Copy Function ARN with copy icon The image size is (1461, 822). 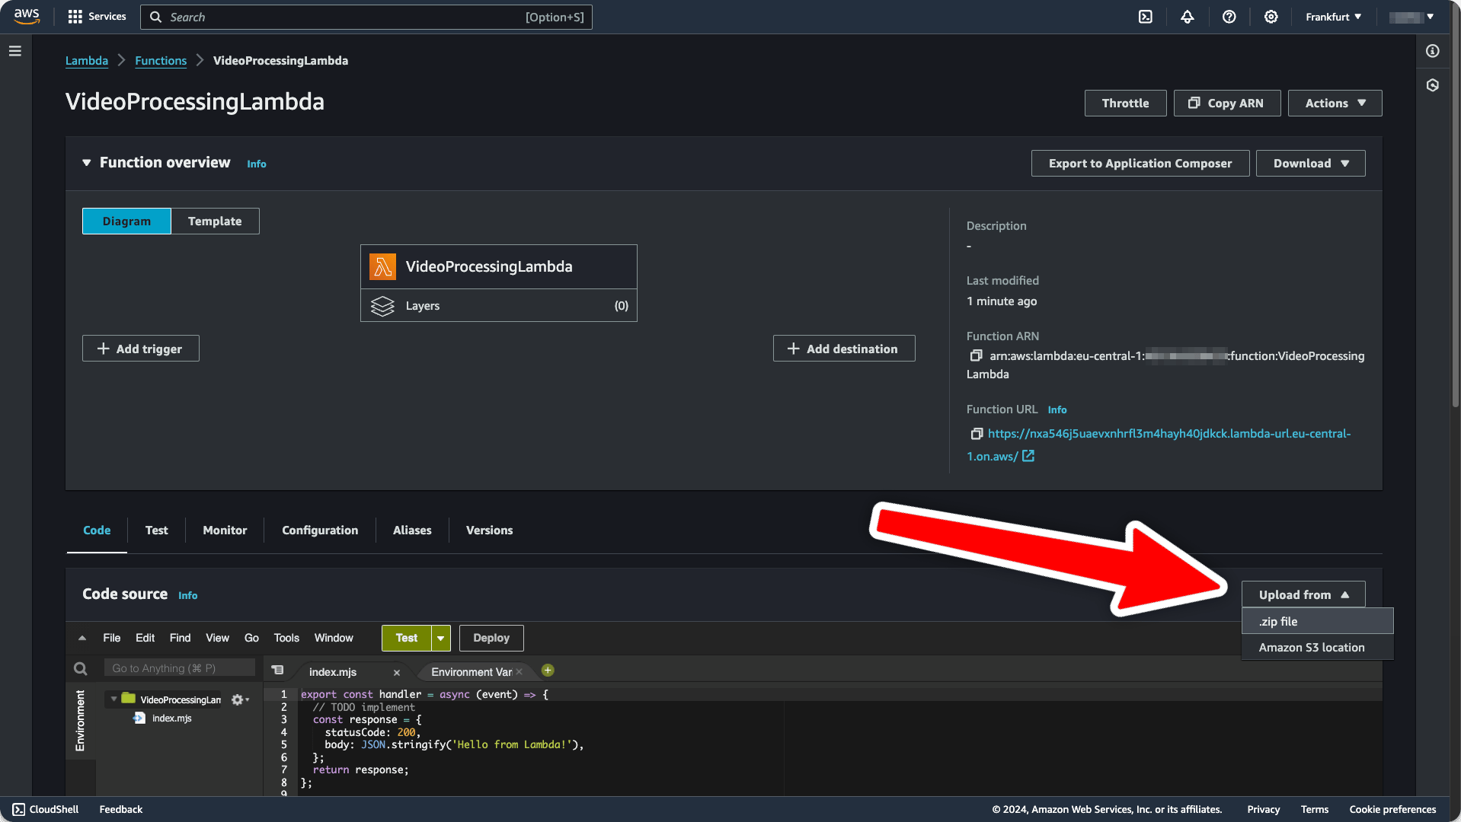tap(976, 355)
